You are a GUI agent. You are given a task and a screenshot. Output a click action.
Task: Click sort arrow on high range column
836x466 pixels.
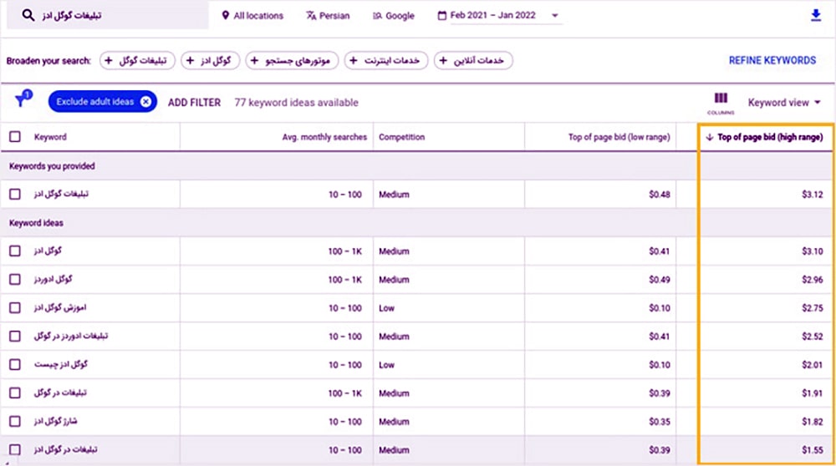tap(710, 137)
